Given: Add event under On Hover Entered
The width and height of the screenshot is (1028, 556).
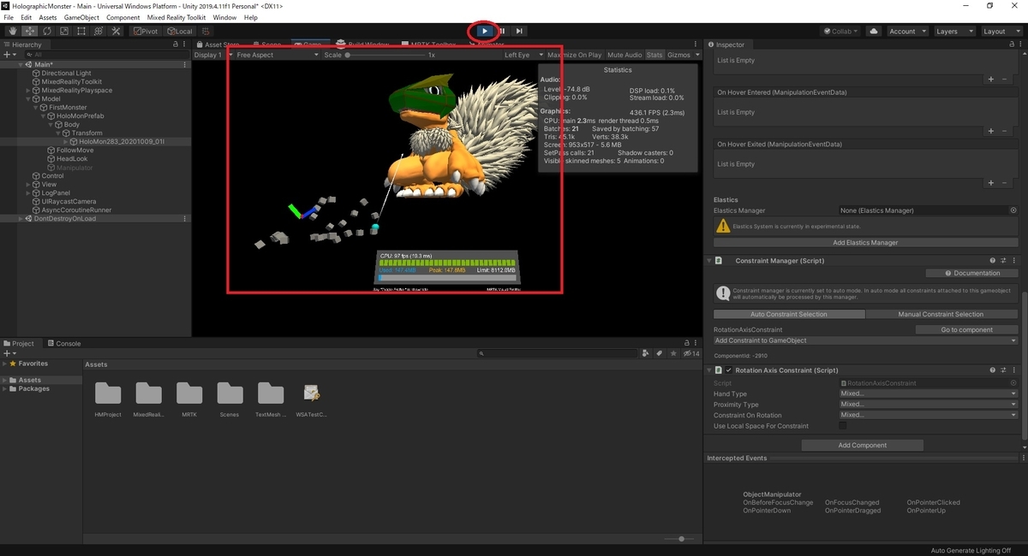Looking at the screenshot, I should tap(991, 131).
